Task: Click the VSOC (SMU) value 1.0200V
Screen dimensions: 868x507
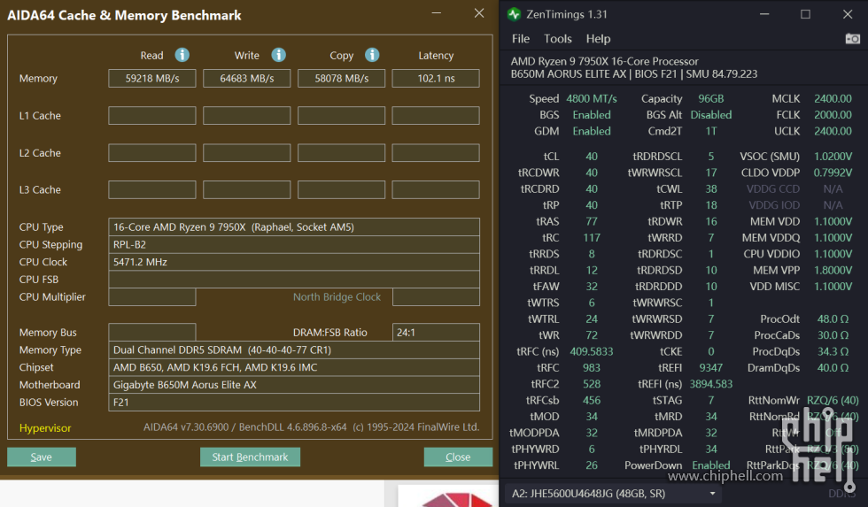Action: click(x=833, y=157)
